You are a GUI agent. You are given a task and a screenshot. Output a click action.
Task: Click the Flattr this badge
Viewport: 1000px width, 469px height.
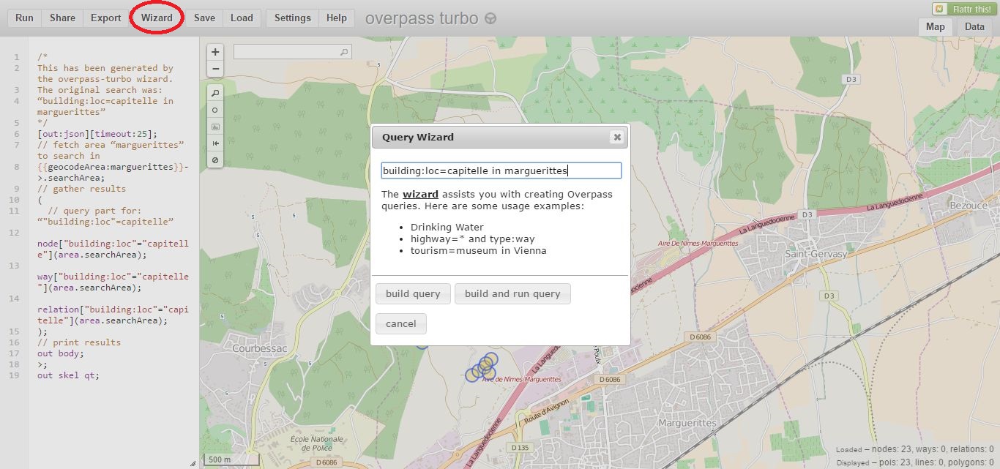coord(963,9)
